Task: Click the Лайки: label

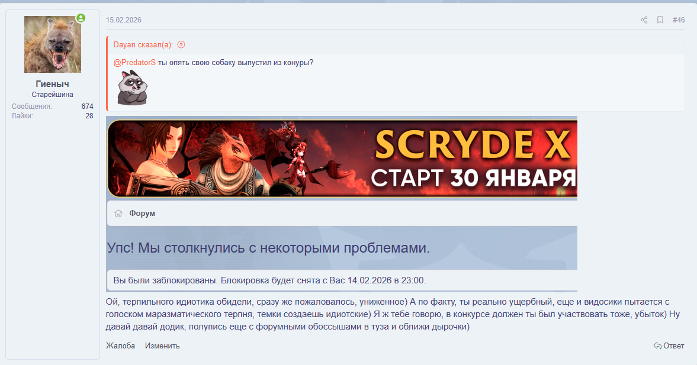Action: click(x=23, y=116)
